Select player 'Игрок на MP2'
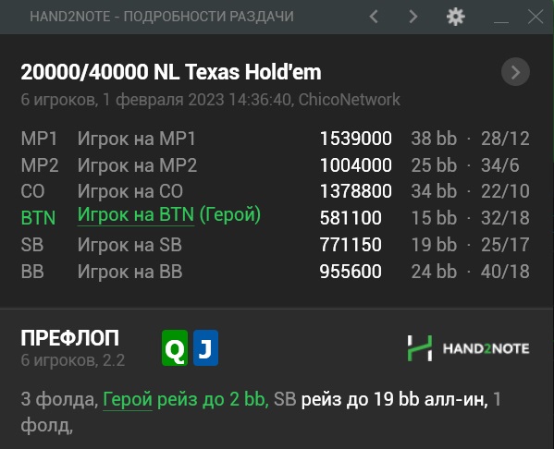 tap(137, 165)
